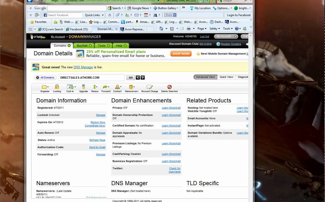The width and height of the screenshot is (325, 202).
Task: Click the GO button
Action: pos(131,77)
